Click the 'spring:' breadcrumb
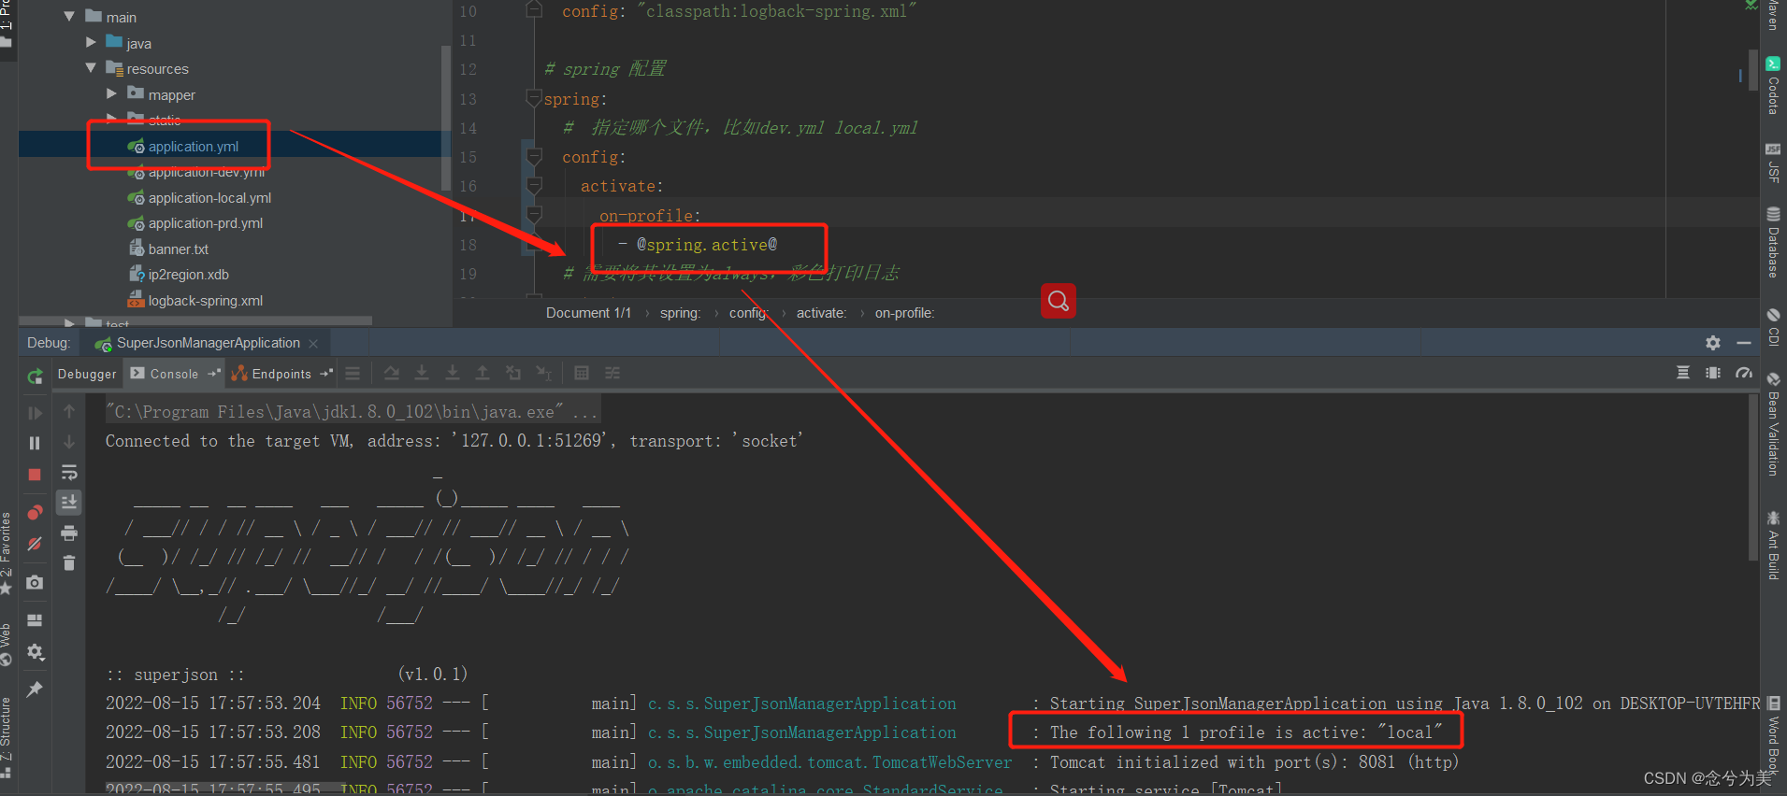Image resolution: width=1787 pixels, height=796 pixels. 680,313
